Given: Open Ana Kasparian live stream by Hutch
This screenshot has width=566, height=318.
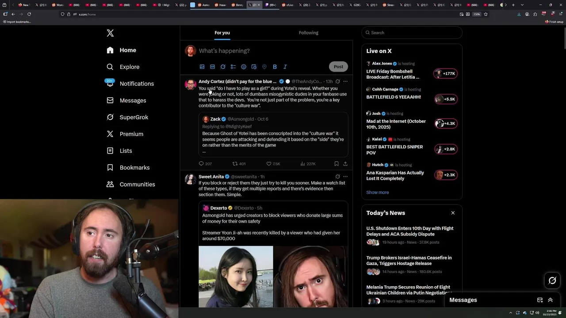Looking at the screenshot, I should [x=412, y=172].
